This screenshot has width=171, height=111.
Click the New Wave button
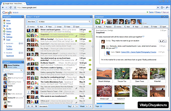(x=31, y=22)
